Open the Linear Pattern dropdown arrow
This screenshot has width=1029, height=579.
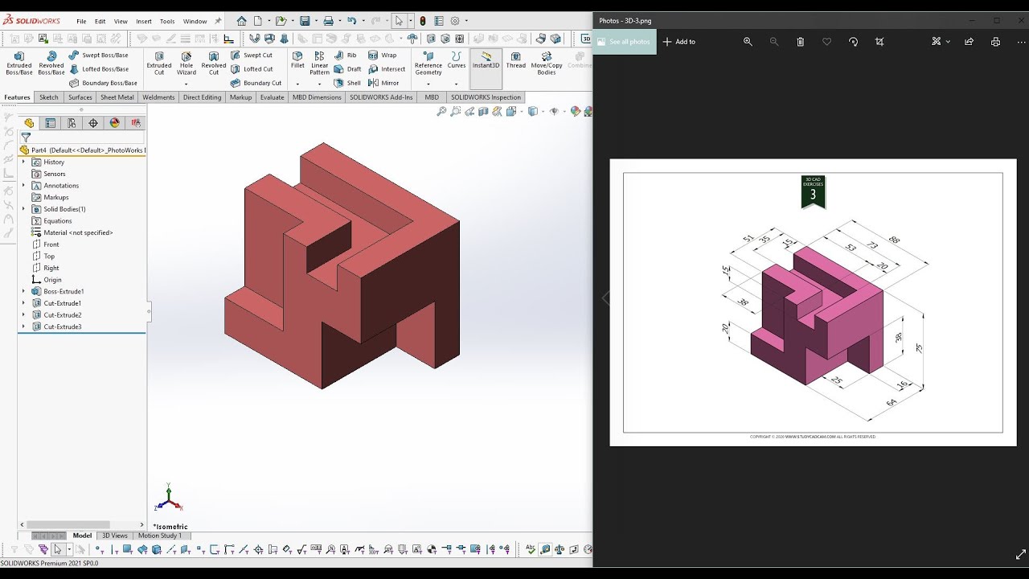click(320, 84)
